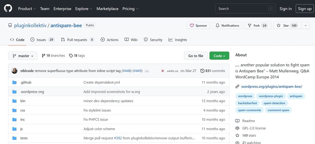Click the Sponsor button
This screenshot has width=315, height=144.
pos(198,26)
